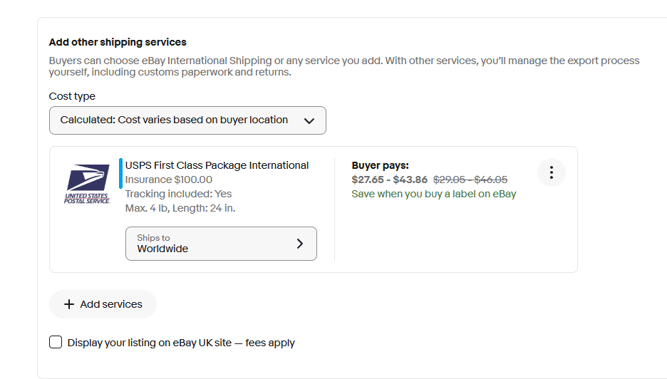Enable Display your listing on eBay UK site
The image size is (667, 379).
56,342
